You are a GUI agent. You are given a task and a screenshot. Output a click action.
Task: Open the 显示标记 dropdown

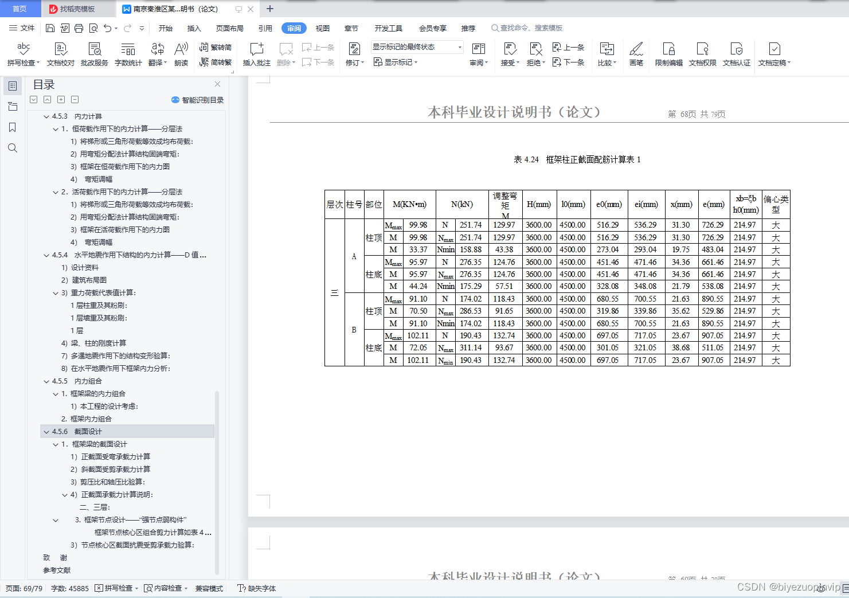[396, 62]
